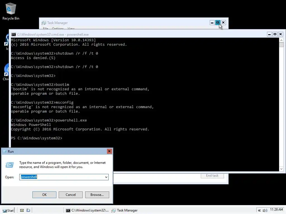Click the Run program icon beside the description
286x214 pixels.
pyautogui.click(x=9, y=165)
